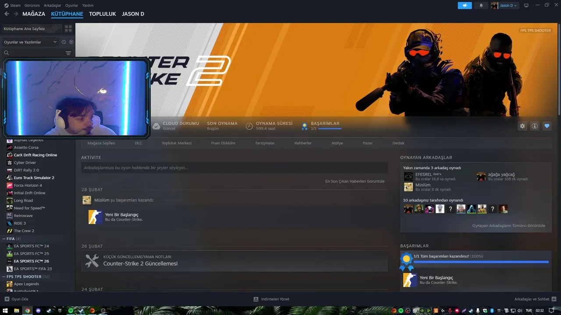The image size is (561, 315).
Task: Open Görünüm menu
Action: click(x=32, y=6)
